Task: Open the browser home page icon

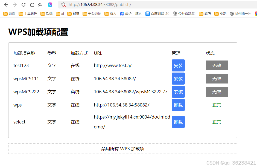Action: pyautogui.click(x=32, y=5)
